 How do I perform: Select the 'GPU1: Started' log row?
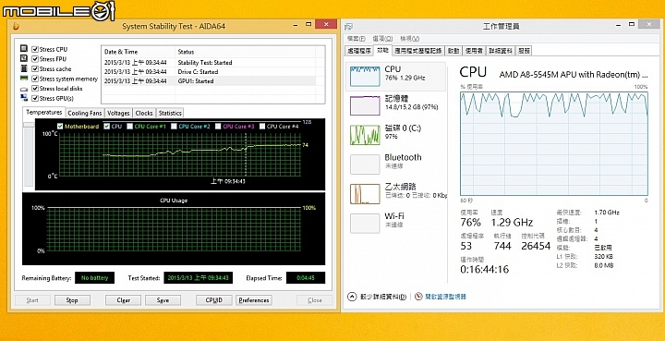pyautogui.click(x=209, y=81)
